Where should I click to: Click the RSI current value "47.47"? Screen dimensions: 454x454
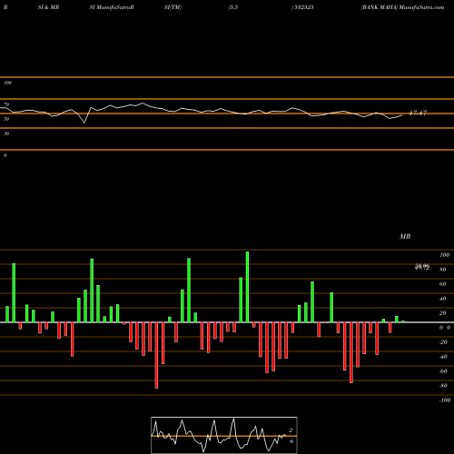[418, 113]
